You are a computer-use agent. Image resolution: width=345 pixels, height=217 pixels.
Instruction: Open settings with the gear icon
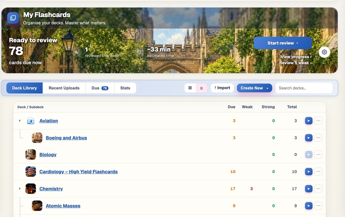(324, 52)
